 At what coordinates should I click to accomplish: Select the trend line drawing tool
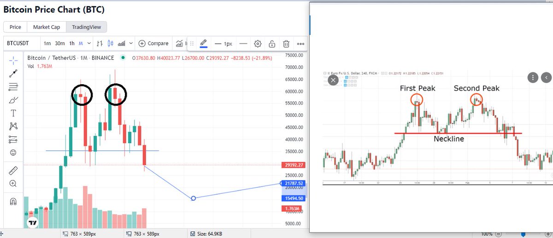tap(13, 73)
